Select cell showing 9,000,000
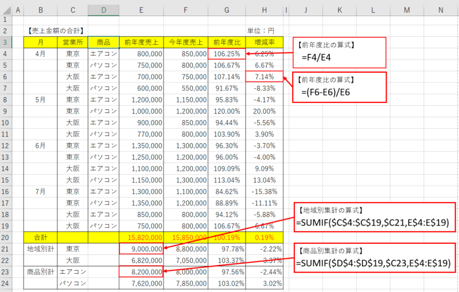 pyautogui.click(x=141, y=249)
